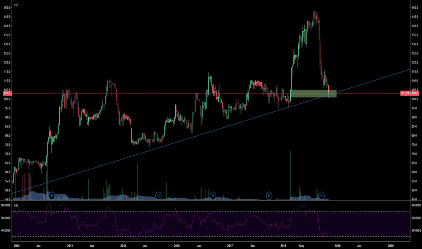The height and width of the screenshot is (249, 422).
Task: Click the dividend D marker in late 2013
Action: pos(52,196)
